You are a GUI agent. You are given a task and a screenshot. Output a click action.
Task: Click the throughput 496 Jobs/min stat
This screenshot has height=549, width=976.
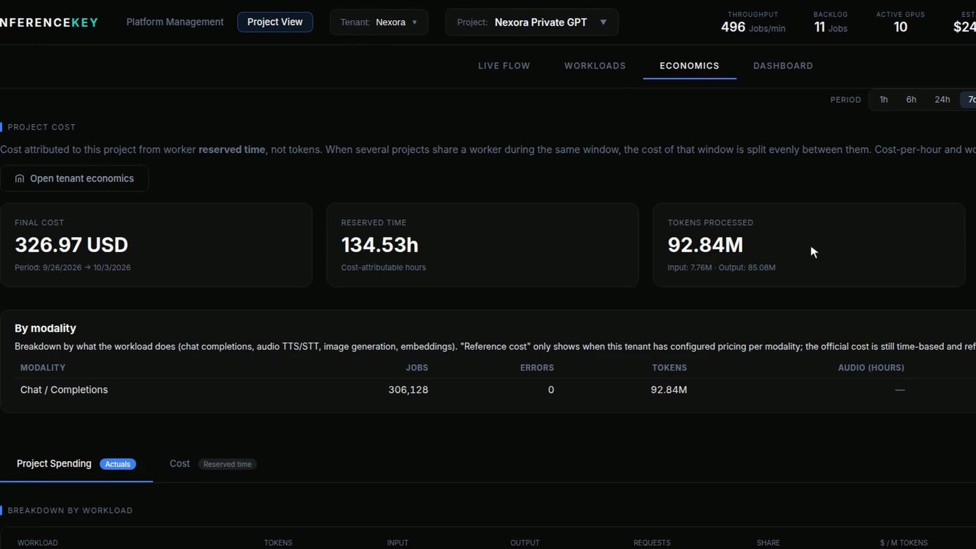753,23
